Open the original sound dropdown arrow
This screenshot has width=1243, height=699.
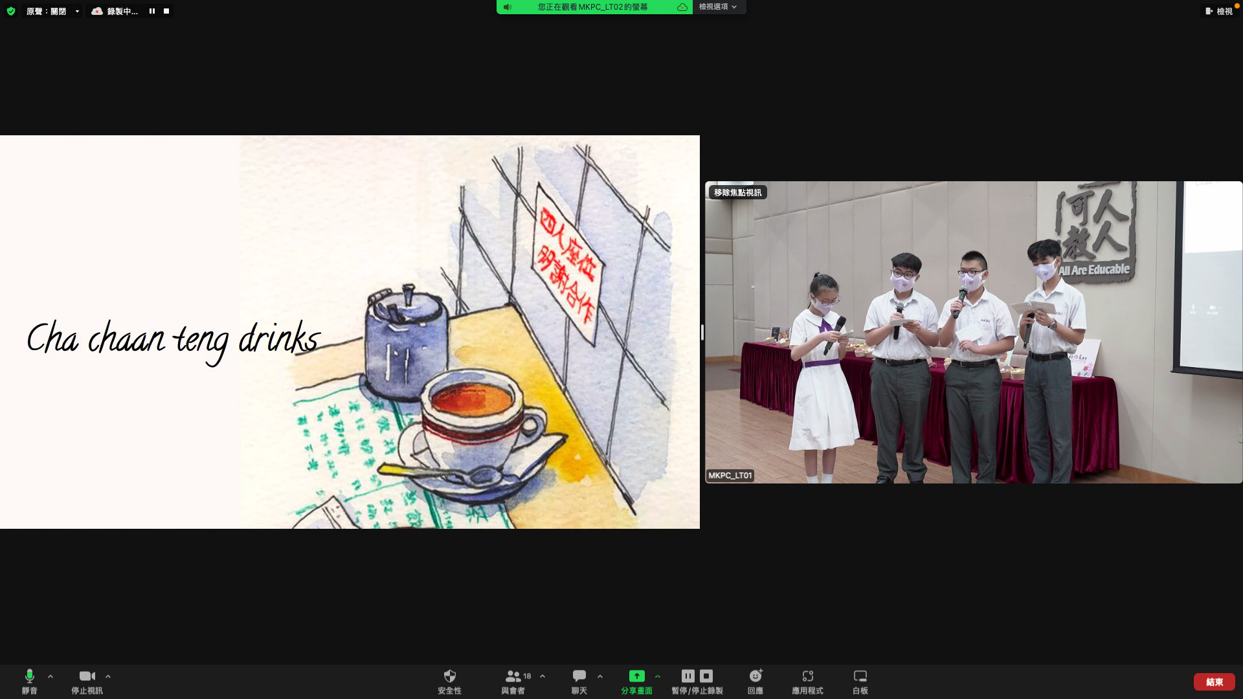click(77, 11)
